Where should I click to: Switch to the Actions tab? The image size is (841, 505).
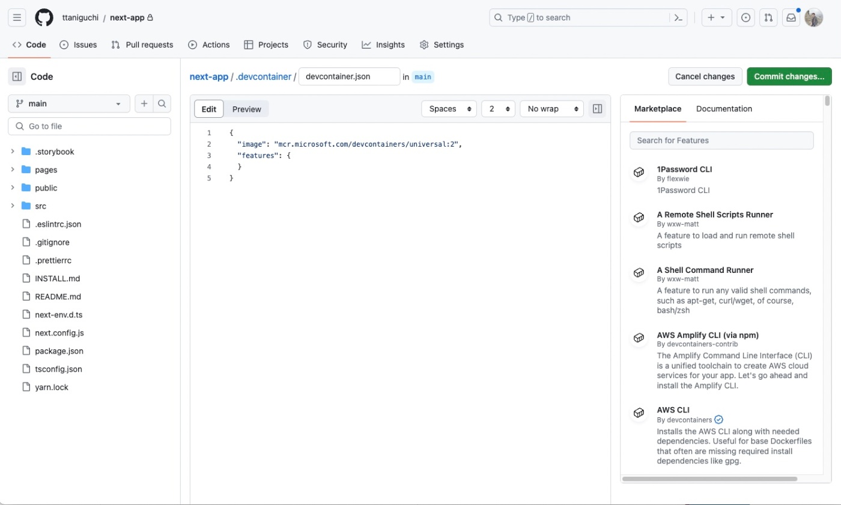click(x=208, y=44)
